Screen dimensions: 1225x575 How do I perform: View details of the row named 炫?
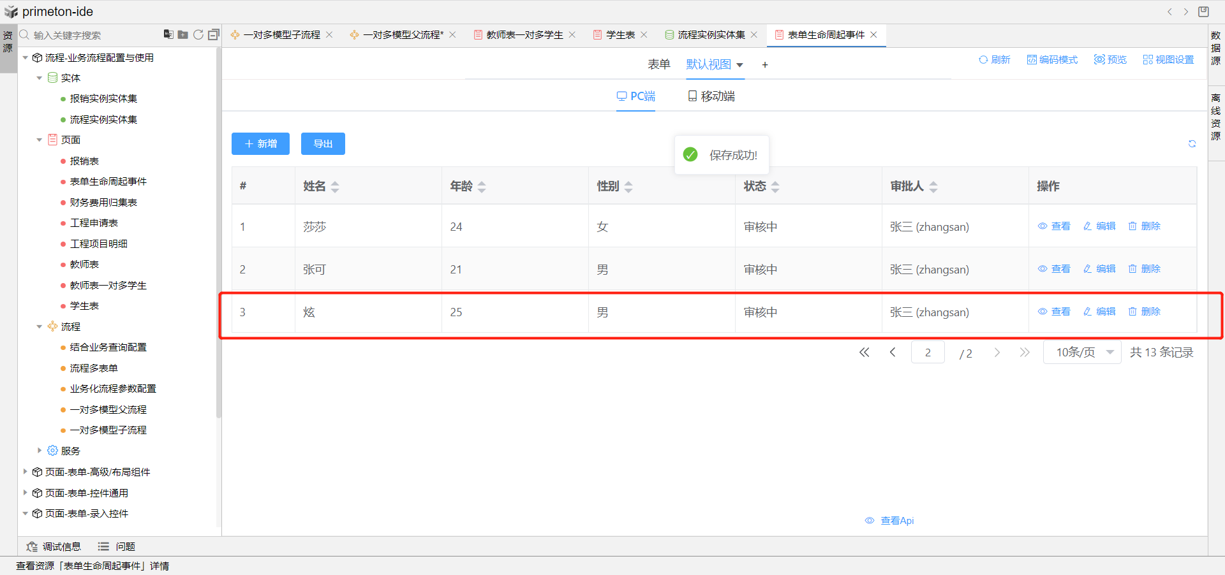click(x=1054, y=312)
